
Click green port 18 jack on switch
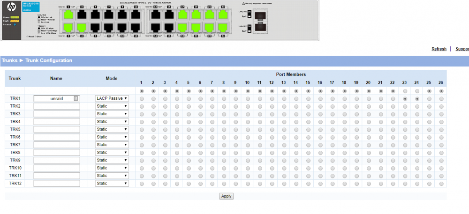[x=183, y=28]
